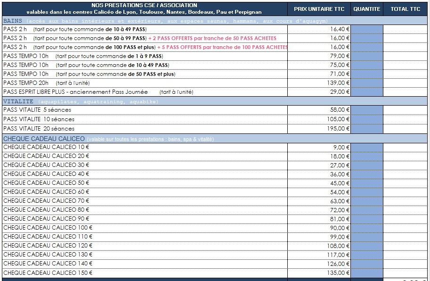
Task: Select the 36,00 € price cell
Action: (319, 174)
